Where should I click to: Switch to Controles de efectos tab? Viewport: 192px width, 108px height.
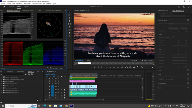(28, 10)
